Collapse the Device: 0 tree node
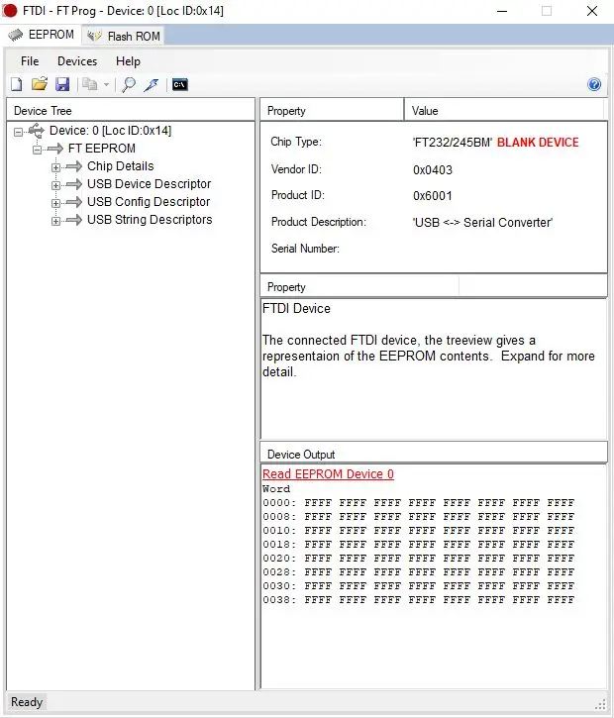 pyautogui.click(x=18, y=132)
